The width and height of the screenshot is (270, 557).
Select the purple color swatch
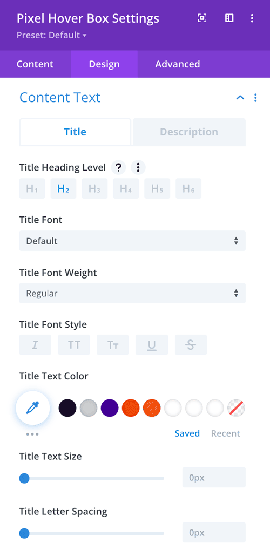click(110, 408)
